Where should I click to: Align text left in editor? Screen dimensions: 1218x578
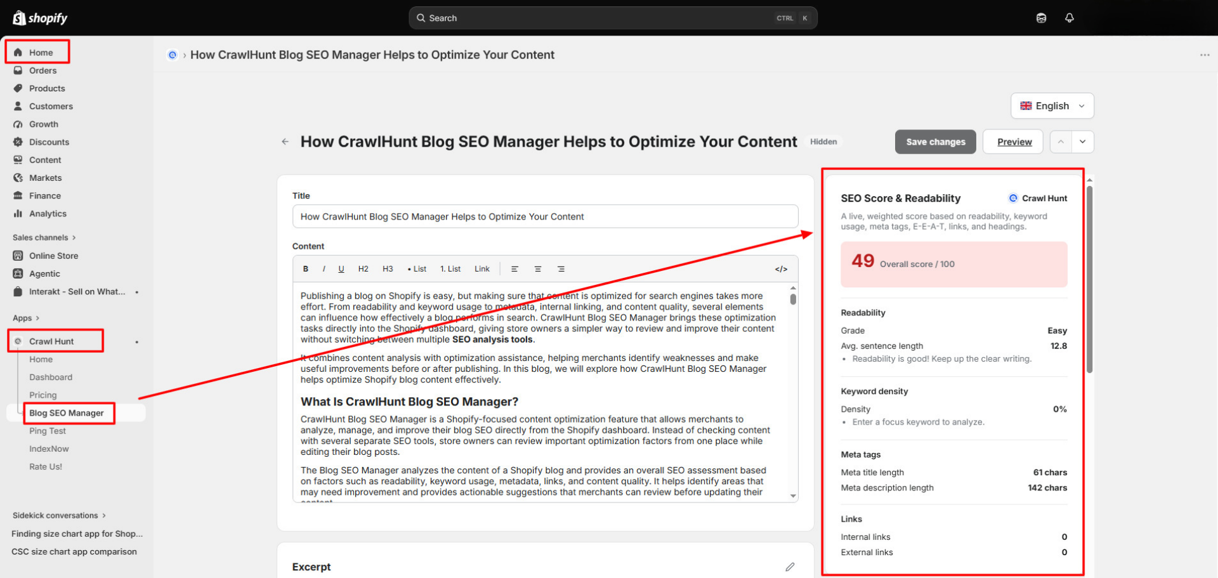514,269
